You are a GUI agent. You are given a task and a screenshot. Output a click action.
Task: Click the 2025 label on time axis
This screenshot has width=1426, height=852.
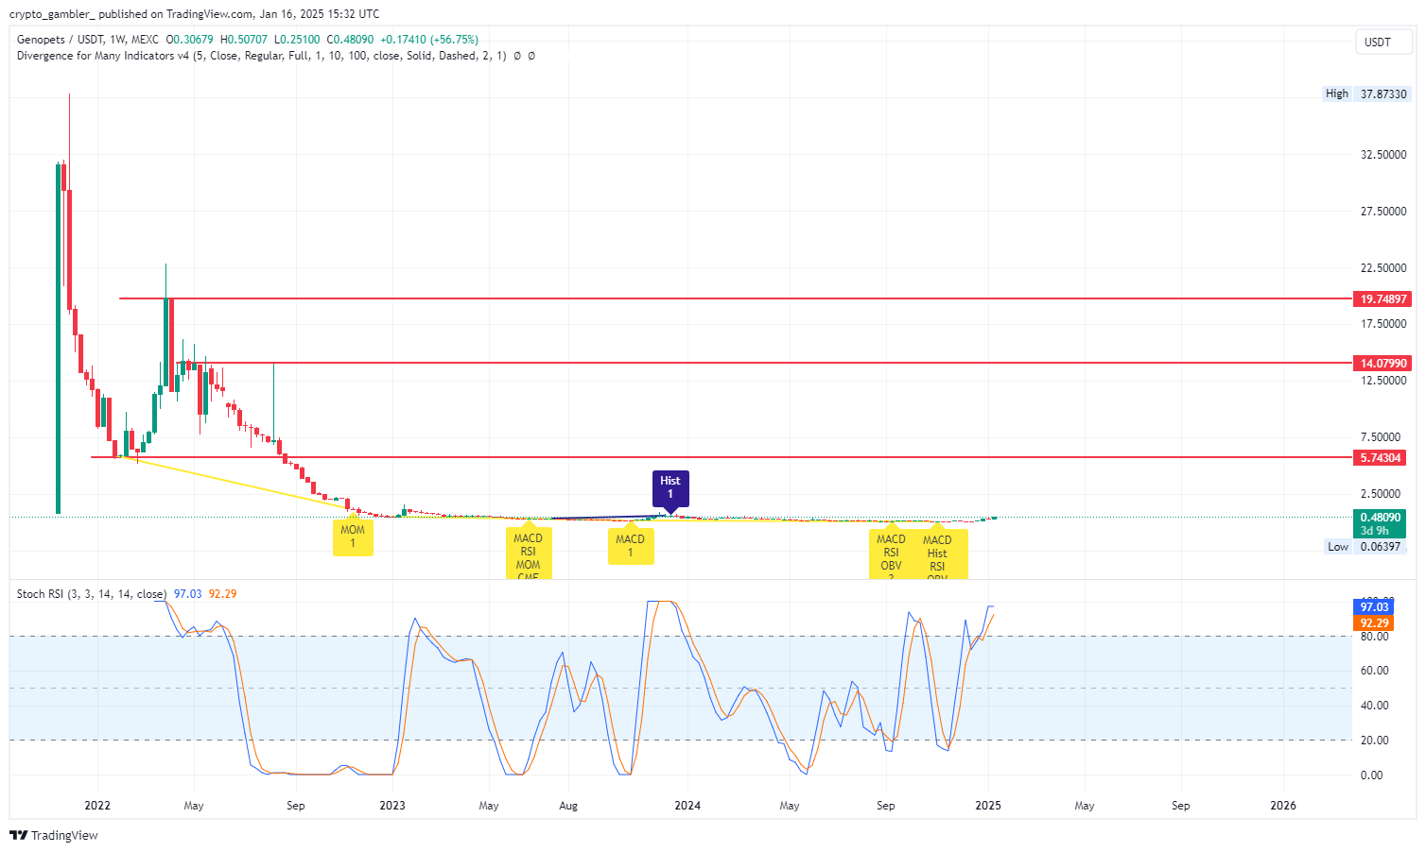[x=988, y=806]
